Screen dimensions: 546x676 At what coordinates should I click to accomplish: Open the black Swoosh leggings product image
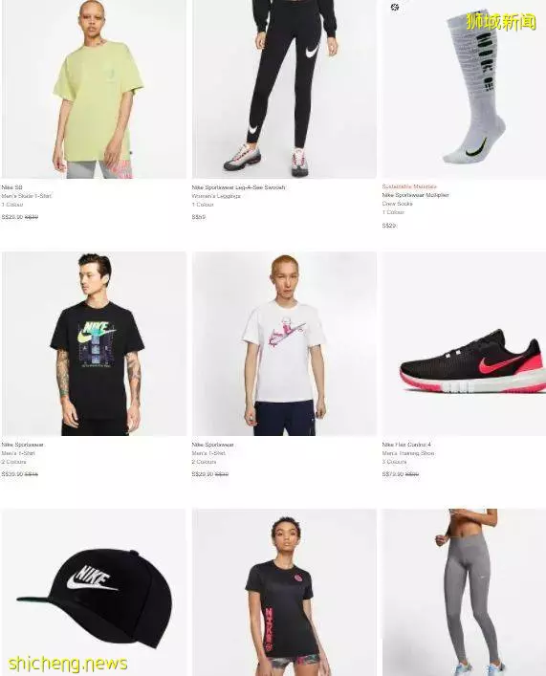coord(284,89)
